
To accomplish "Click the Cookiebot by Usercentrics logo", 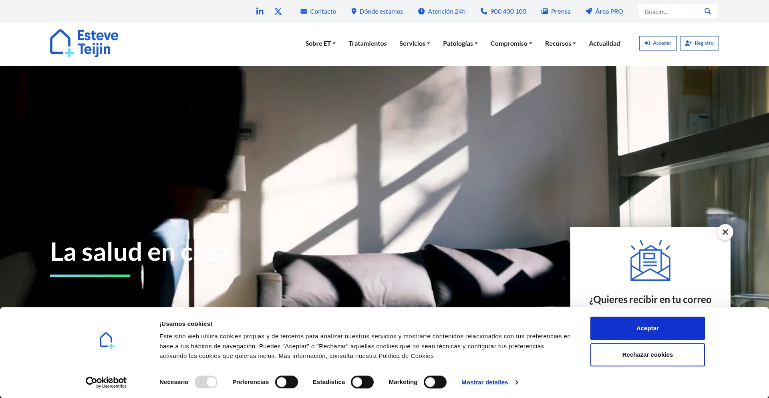I will point(106,382).
